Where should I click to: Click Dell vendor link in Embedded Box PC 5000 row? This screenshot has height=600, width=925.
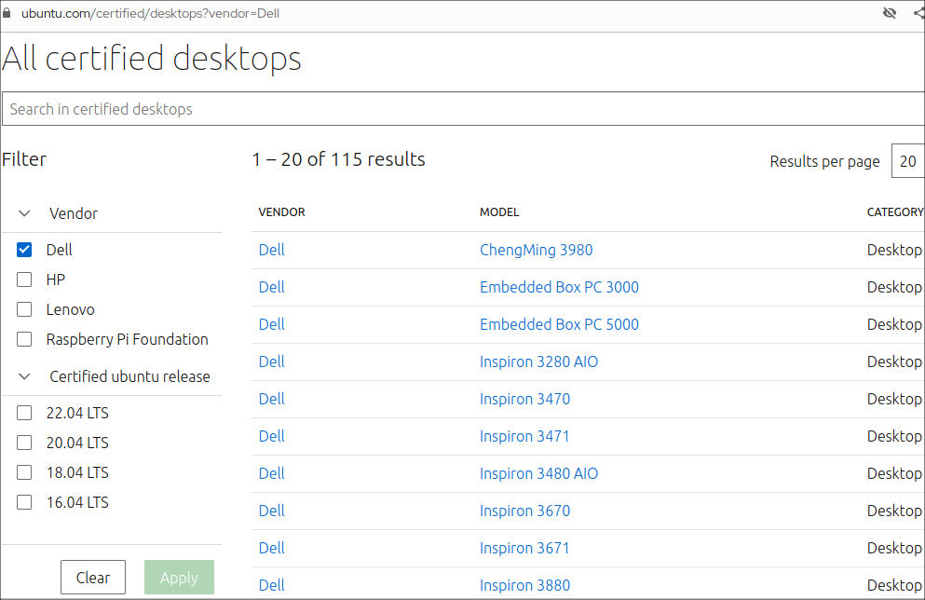271,324
